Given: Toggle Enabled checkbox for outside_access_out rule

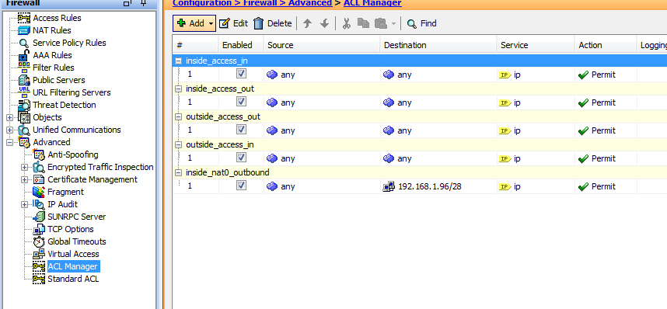Looking at the screenshot, I should (x=241, y=130).
